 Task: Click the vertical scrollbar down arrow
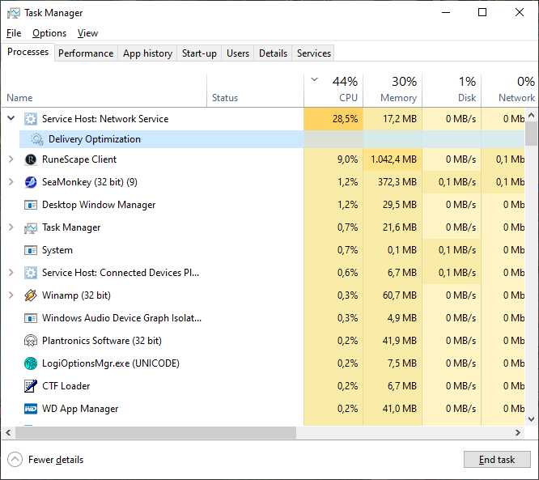[532, 419]
